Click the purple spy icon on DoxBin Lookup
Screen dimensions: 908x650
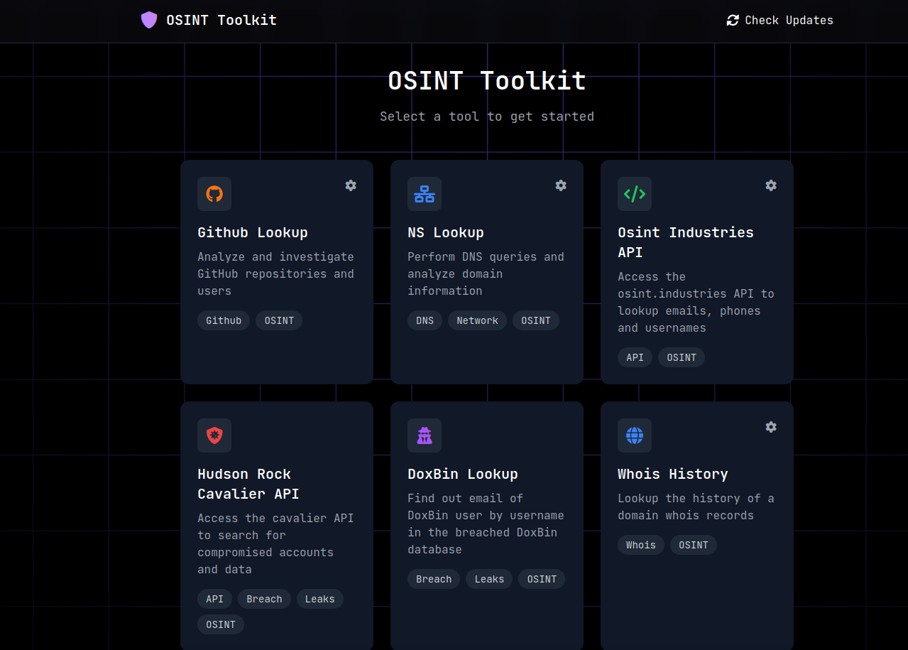coord(425,435)
